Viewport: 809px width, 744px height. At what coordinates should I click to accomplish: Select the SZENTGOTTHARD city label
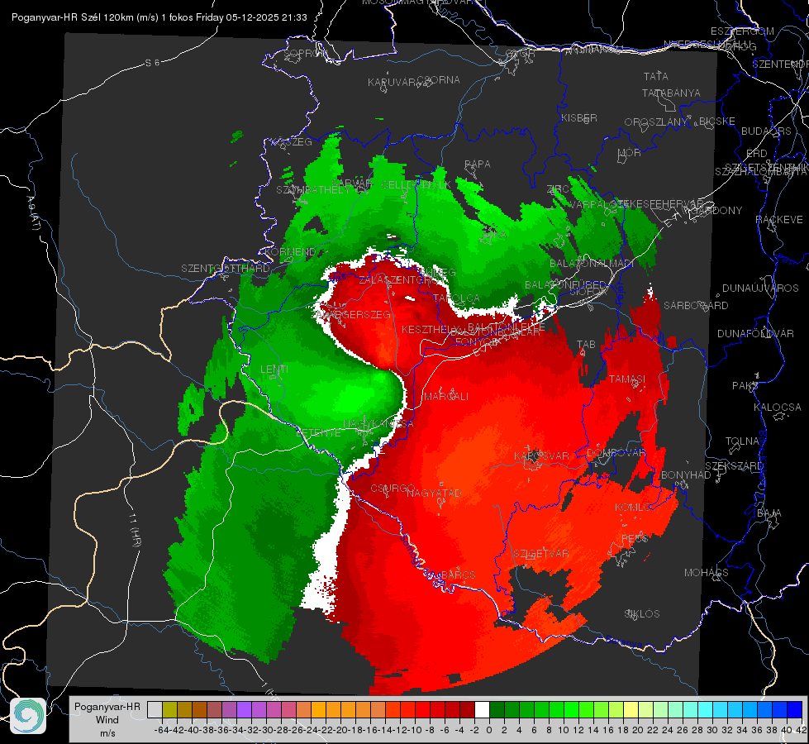(x=226, y=269)
